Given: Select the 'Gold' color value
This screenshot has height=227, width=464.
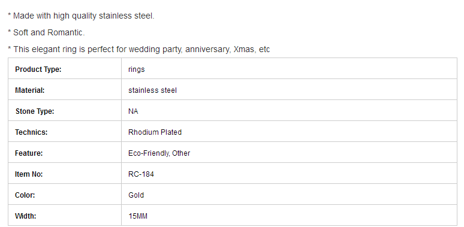Looking at the screenshot, I should pos(136,195).
